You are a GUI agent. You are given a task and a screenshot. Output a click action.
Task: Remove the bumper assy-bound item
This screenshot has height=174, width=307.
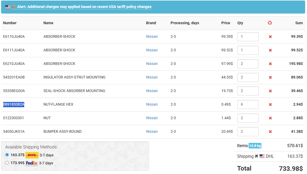[x=270, y=132]
